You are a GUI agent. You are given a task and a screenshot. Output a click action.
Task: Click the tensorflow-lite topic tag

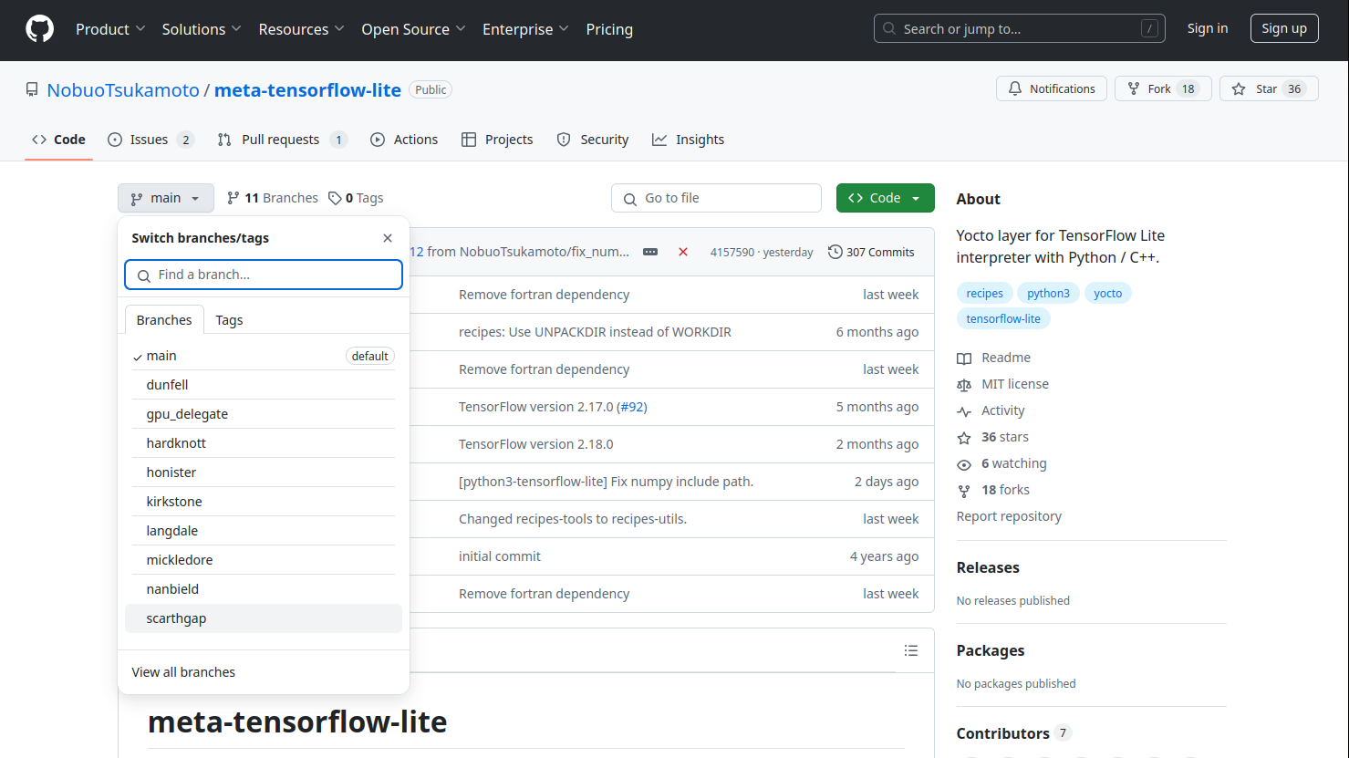pyautogui.click(x=1003, y=318)
